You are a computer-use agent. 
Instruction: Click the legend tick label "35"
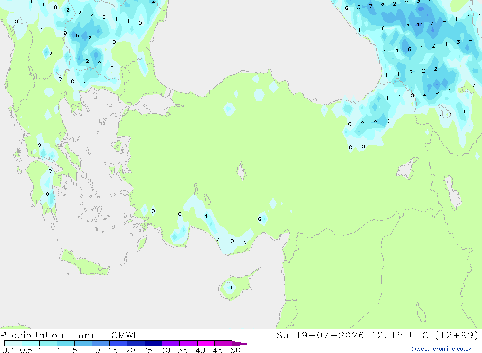183,350
